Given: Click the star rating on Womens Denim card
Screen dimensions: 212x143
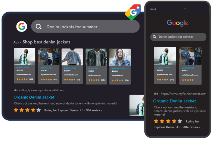Looking at the screenshot, I should coord(117,80).
